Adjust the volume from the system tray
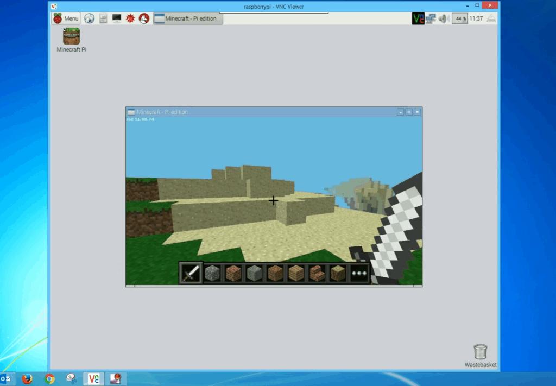The height and width of the screenshot is (386, 556). [443, 18]
